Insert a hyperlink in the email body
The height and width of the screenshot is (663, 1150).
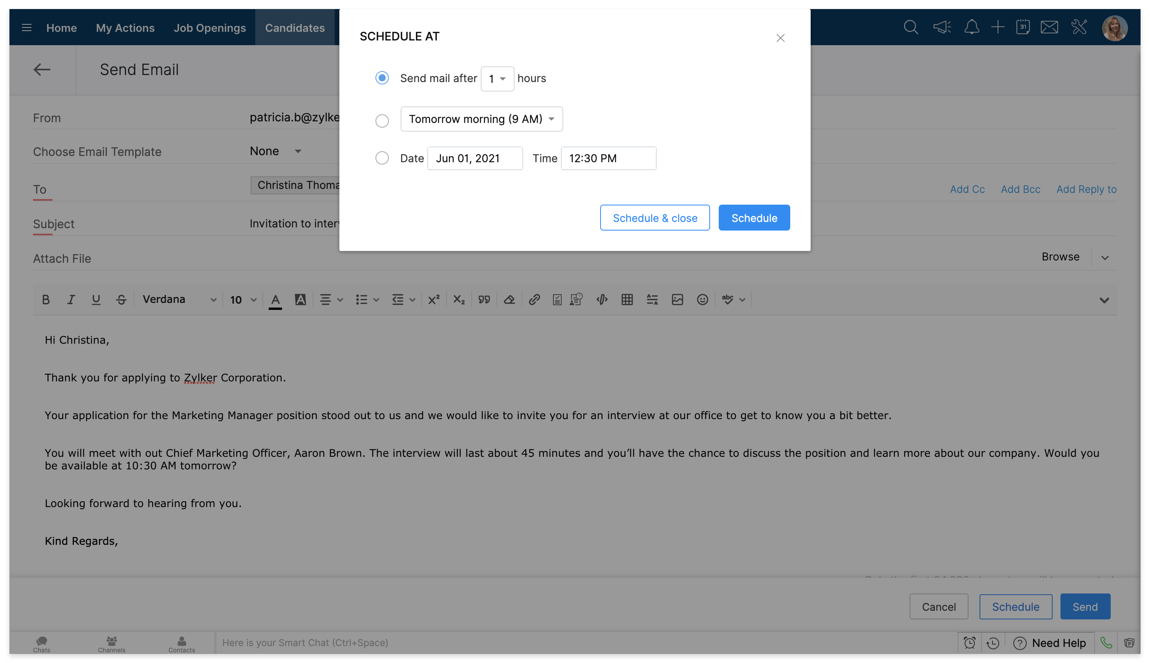pyautogui.click(x=534, y=299)
